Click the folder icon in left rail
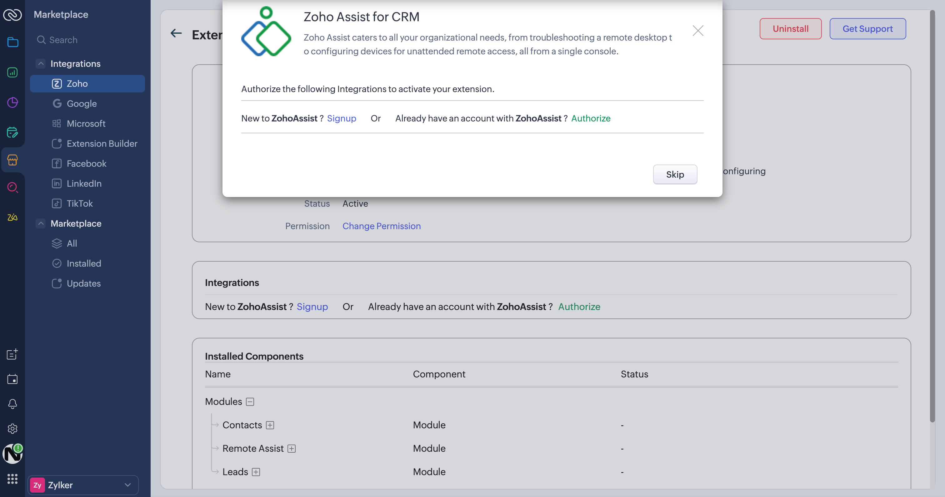Viewport: 945px width, 497px height. click(x=12, y=42)
